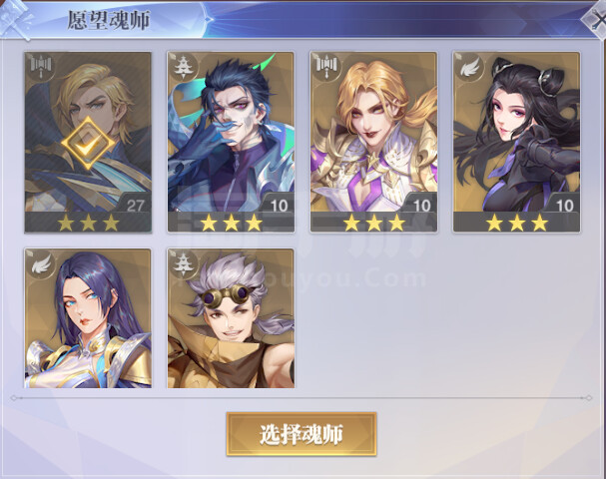Screen dimensions: 606x479
Task: Click the 愿望魂师 title header
Action: [x=109, y=20]
